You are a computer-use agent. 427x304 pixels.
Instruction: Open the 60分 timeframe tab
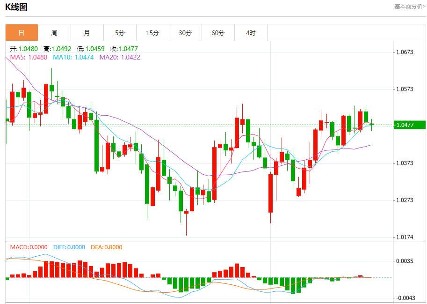[218, 33]
